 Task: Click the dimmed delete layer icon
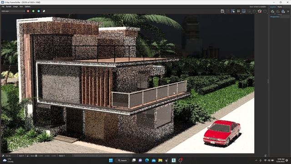pyautogui.click(x=278, y=11)
